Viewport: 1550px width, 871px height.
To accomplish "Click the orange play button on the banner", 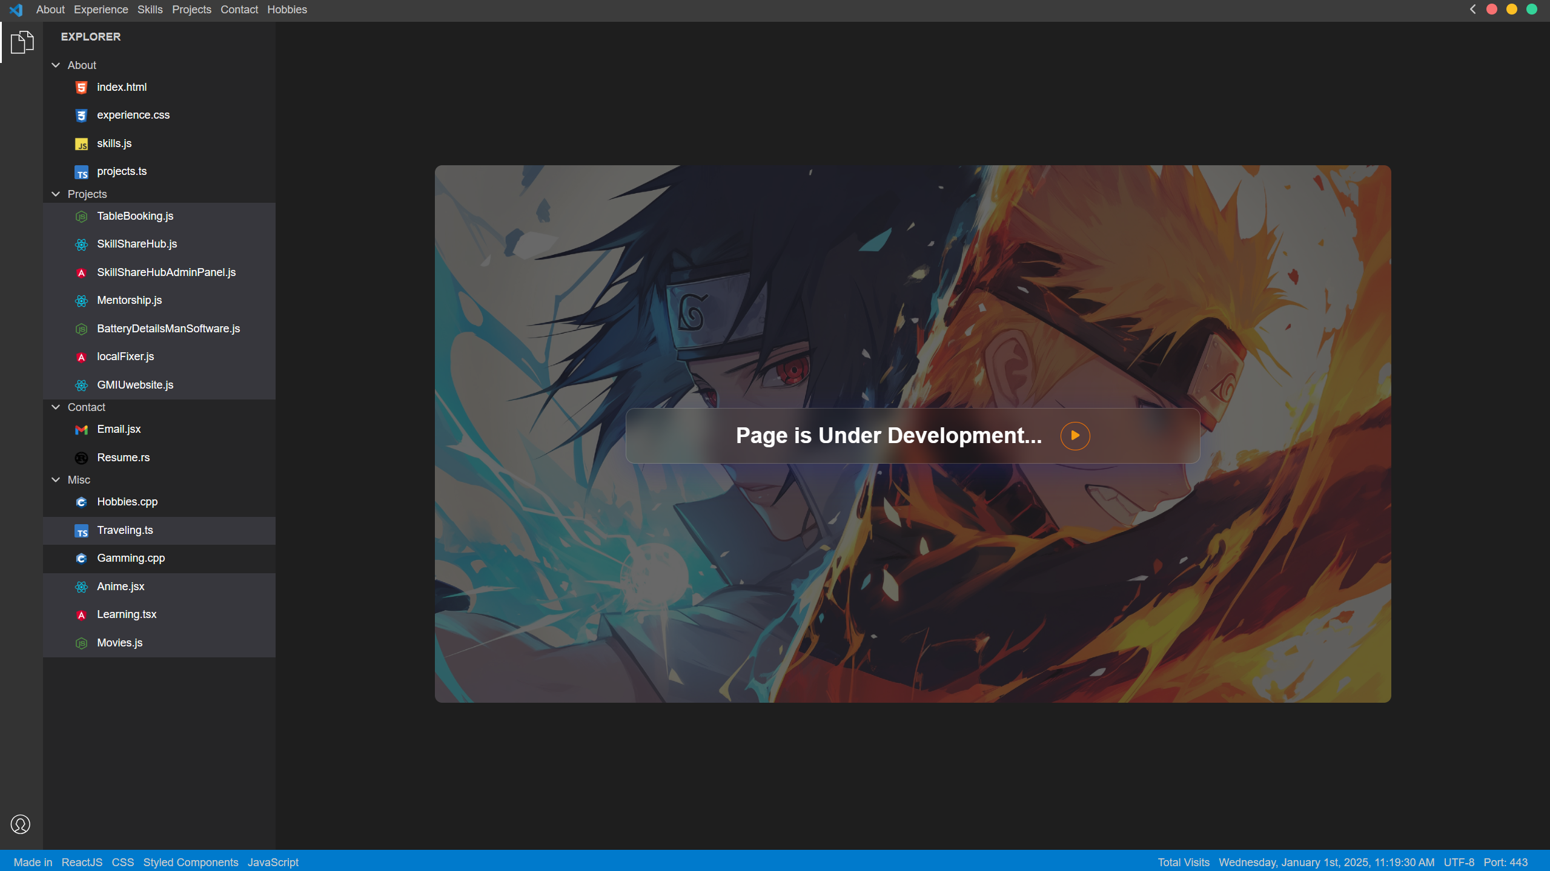I will [x=1075, y=436].
